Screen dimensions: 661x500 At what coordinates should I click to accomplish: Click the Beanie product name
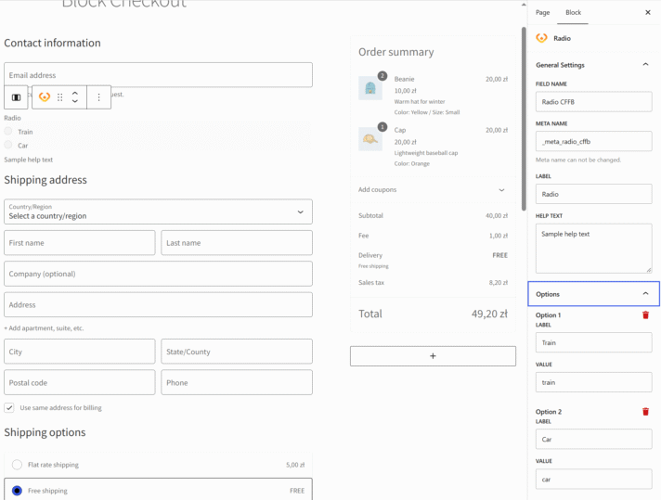(x=404, y=79)
